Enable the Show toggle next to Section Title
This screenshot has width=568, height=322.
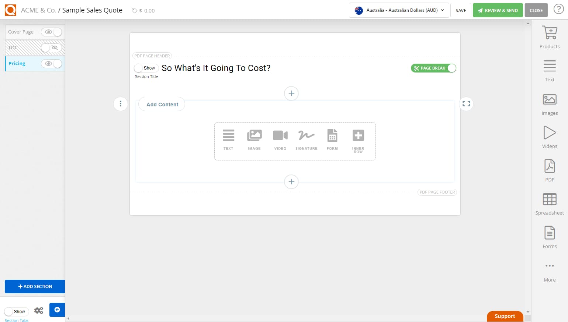pos(146,68)
